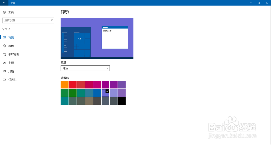Screen dimensions: 271x145
Task: Pick the muted purple swatch ending top row
Action: click(122, 85)
